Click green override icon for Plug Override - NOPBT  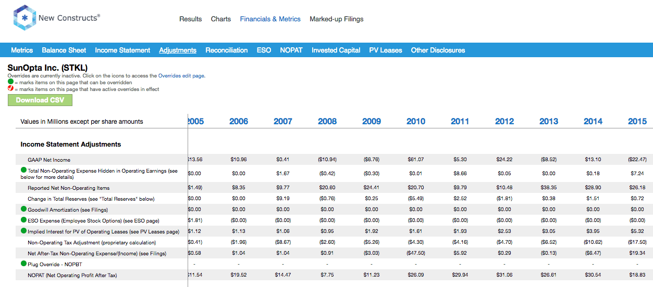23,264
